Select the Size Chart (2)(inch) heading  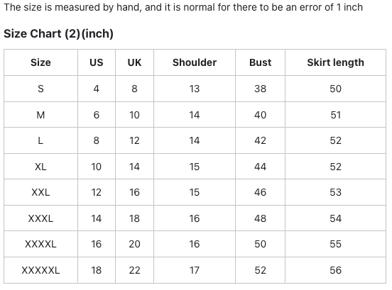tap(58, 33)
